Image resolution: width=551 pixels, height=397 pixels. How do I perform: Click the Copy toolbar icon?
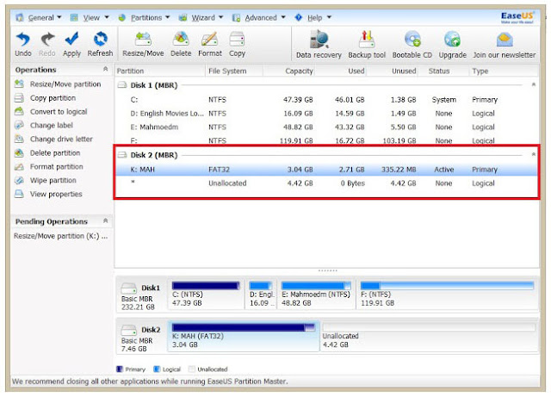point(237,39)
